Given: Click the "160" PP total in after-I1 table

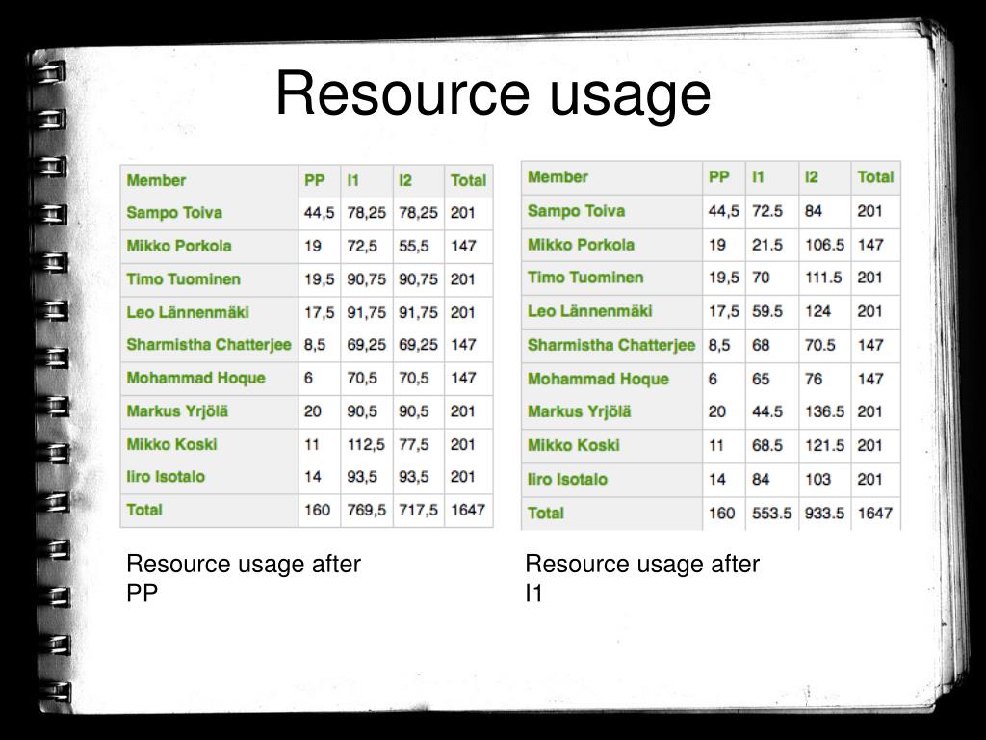Looking at the screenshot, I should 721,514.
